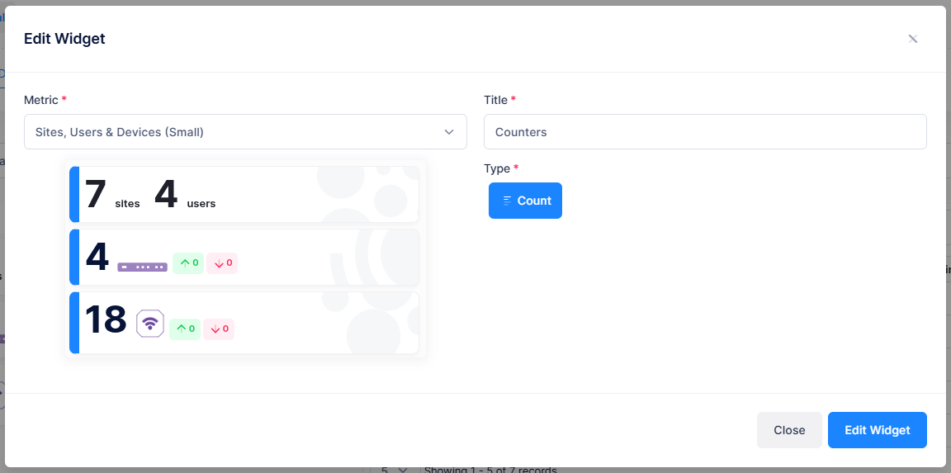This screenshot has height=473, width=951.
Task: Focus the Title field containing Counters
Action: [704, 132]
